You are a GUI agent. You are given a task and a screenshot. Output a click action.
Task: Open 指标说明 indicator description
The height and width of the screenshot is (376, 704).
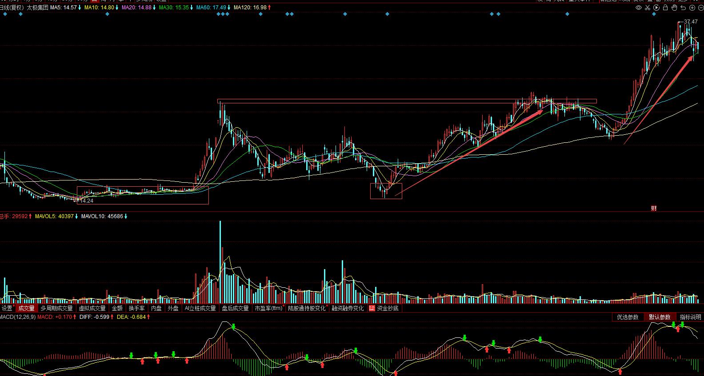[690, 317]
